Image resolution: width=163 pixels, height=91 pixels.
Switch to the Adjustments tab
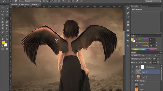click(x=144, y=6)
